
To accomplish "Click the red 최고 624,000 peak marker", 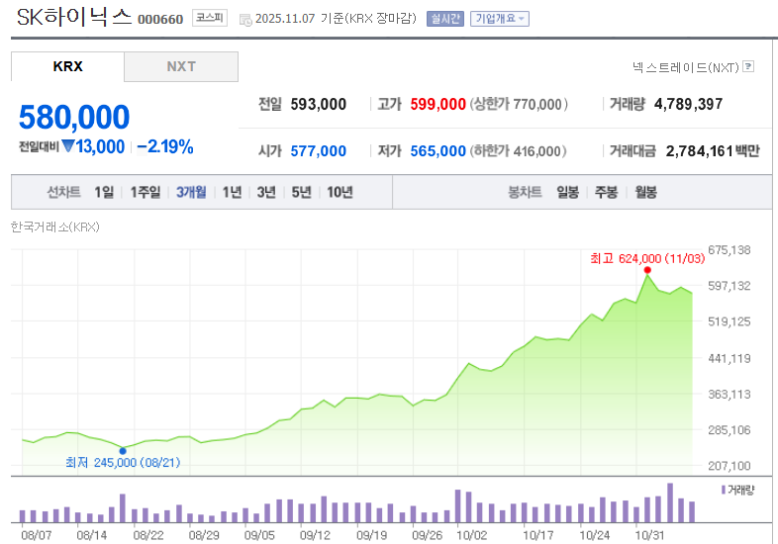I will tap(647, 270).
